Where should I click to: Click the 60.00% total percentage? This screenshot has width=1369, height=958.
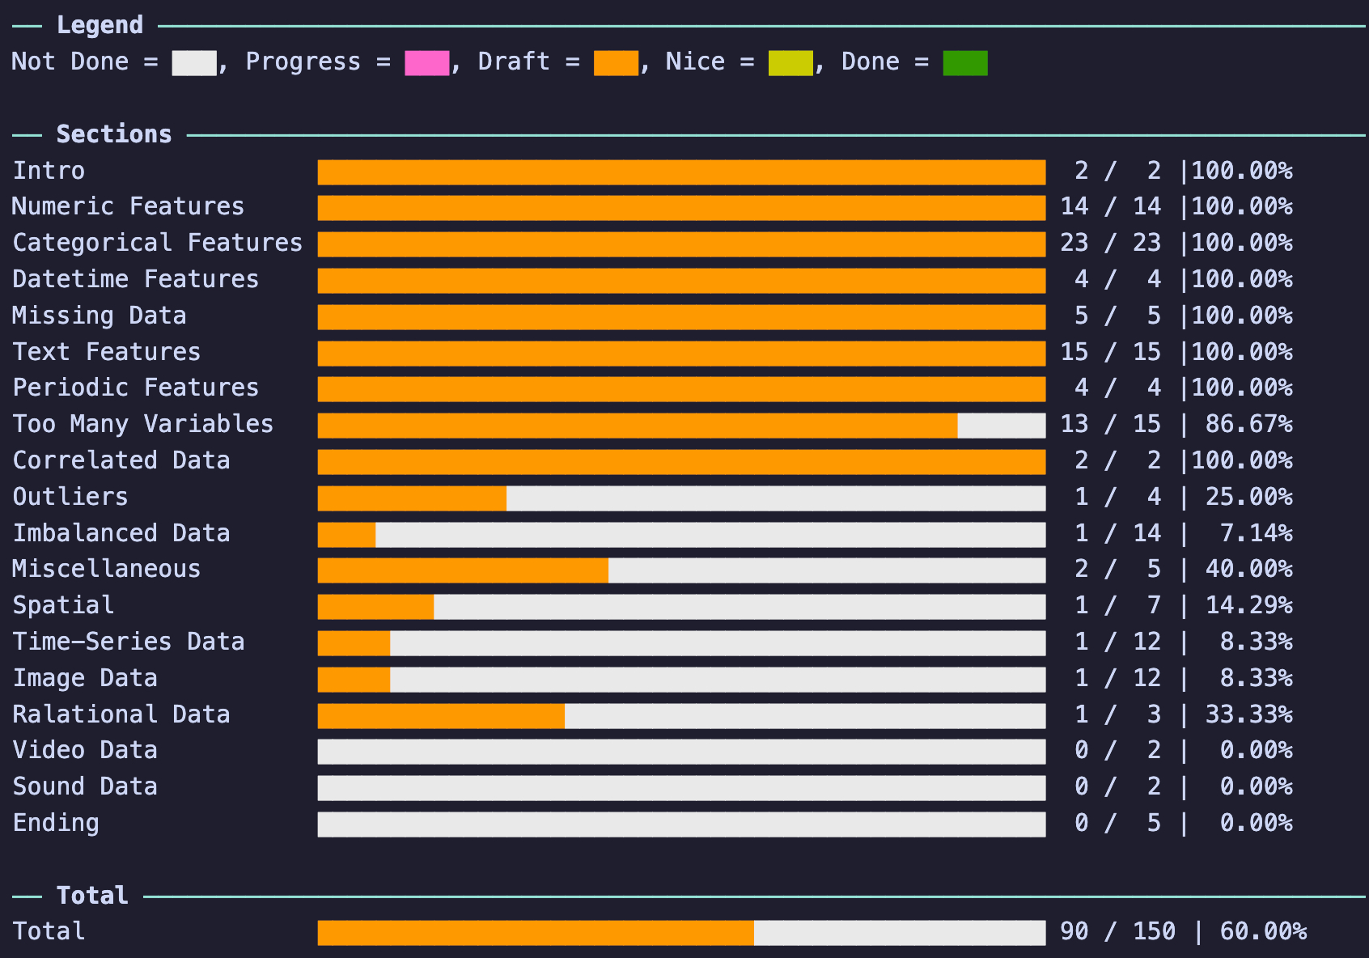pyautogui.click(x=1263, y=932)
